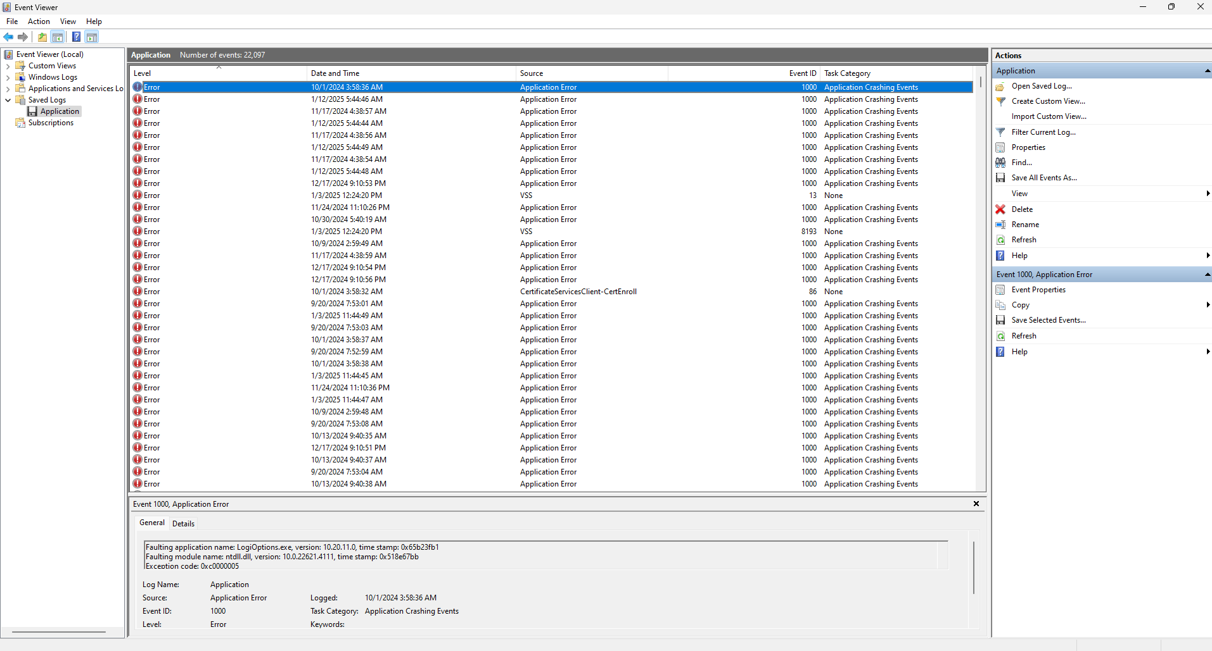Click Save All Events As action
The height and width of the screenshot is (651, 1212).
point(1044,178)
